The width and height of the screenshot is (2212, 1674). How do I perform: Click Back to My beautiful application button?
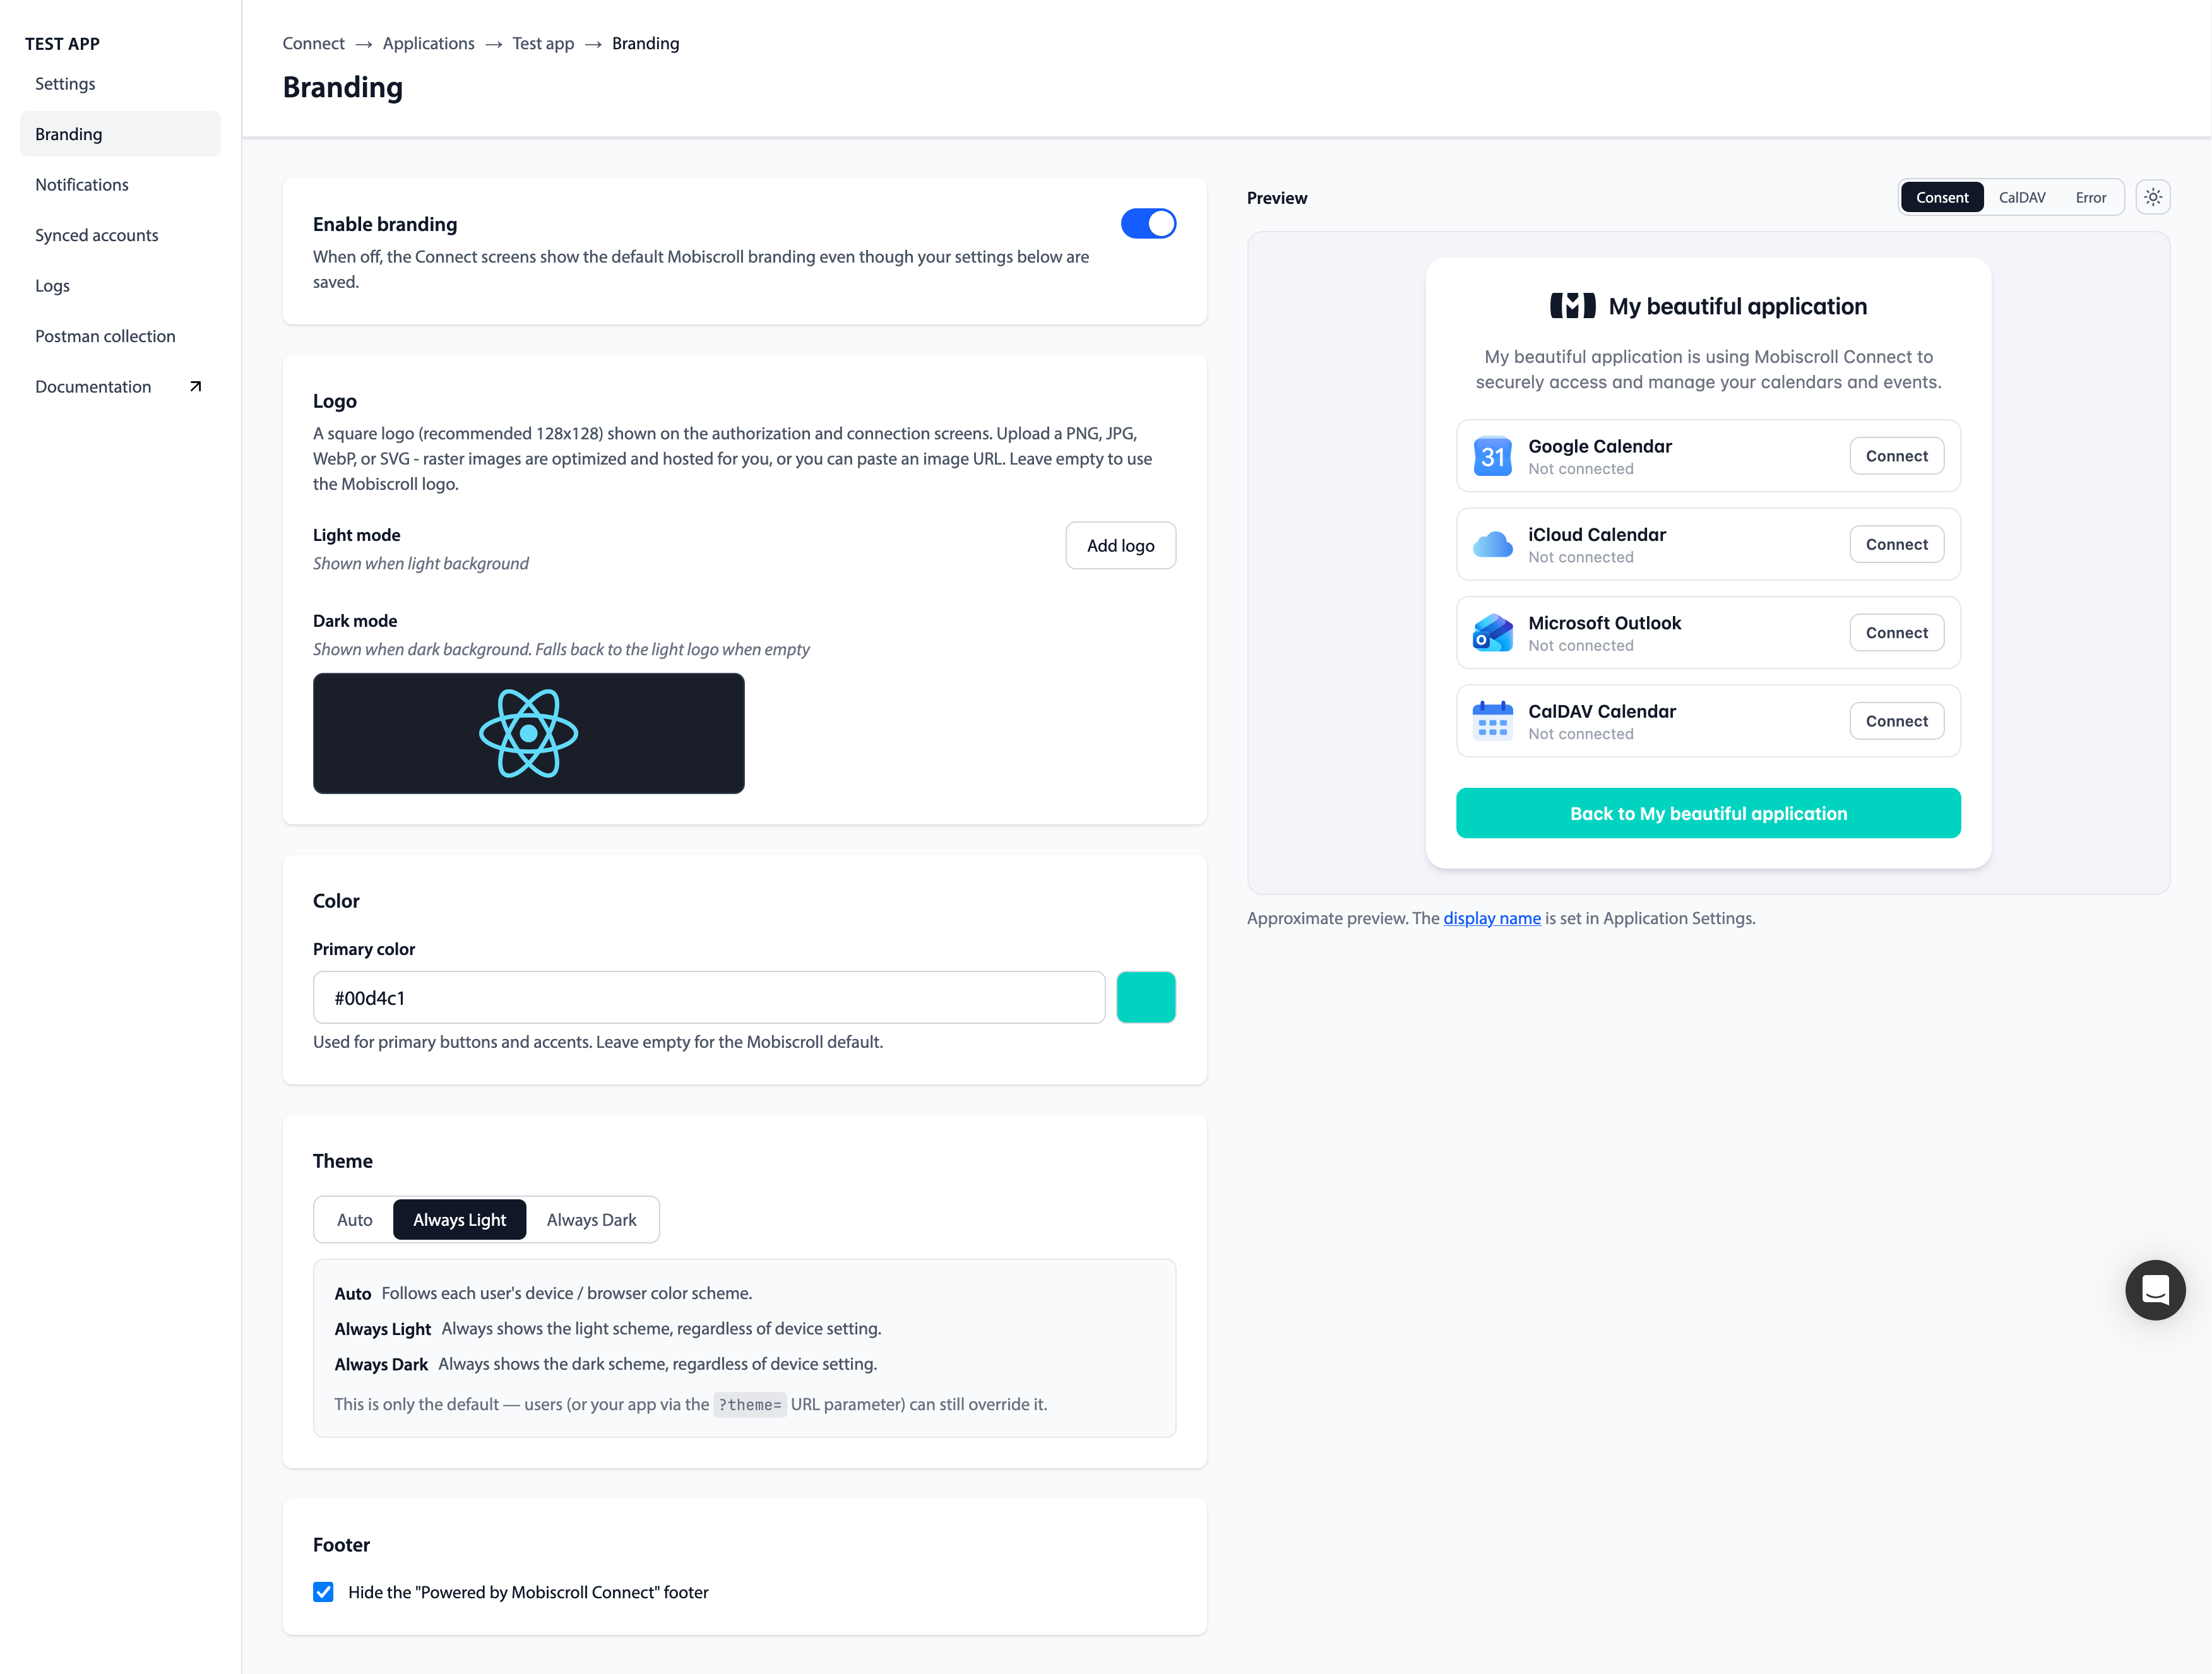tap(1708, 813)
